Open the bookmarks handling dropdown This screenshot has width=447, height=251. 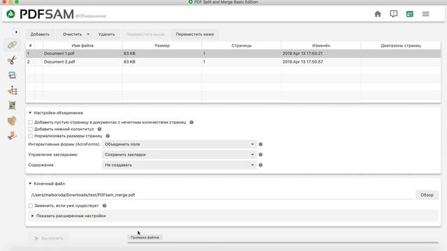179,155
